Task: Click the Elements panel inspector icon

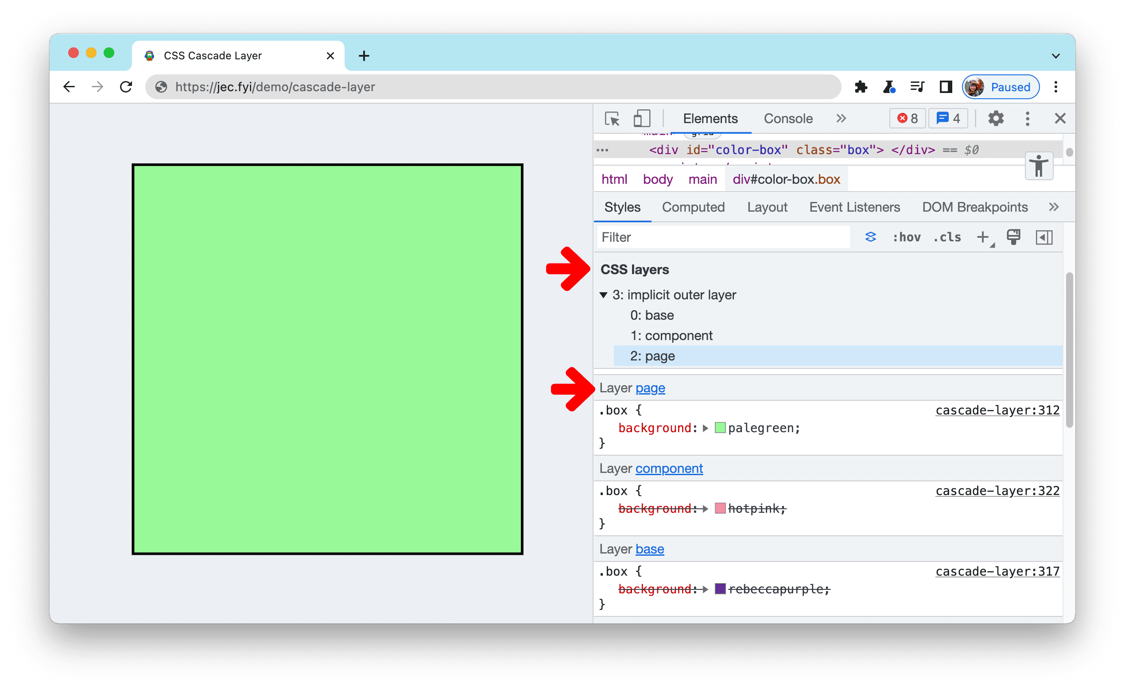Action: (x=612, y=119)
